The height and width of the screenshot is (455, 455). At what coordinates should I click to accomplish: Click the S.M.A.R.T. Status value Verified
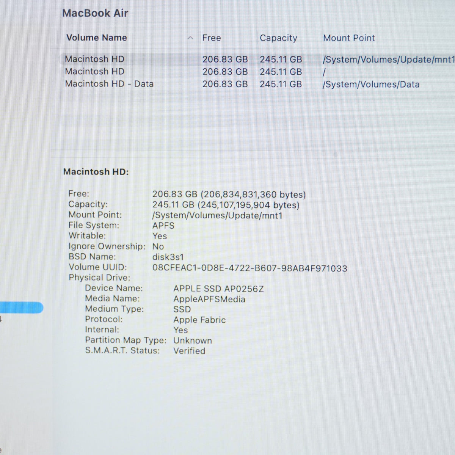pyautogui.click(x=189, y=351)
